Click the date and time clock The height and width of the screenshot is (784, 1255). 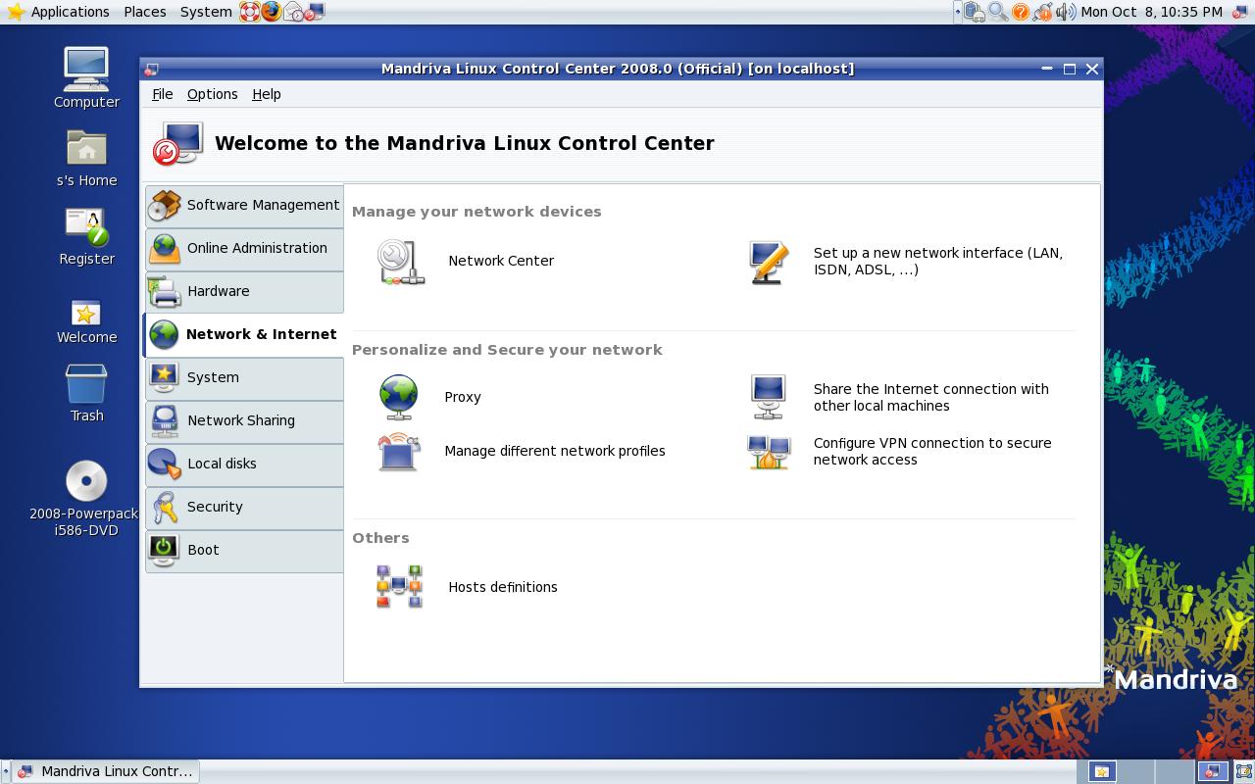pyautogui.click(x=1151, y=12)
